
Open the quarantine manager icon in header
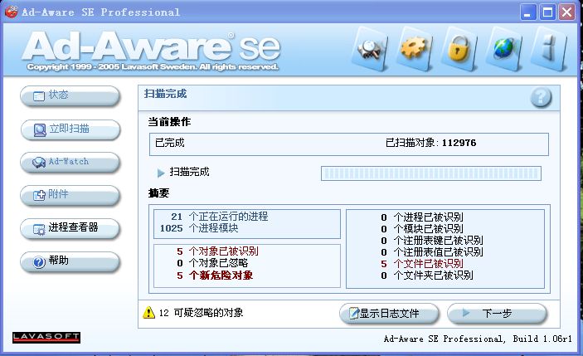[x=369, y=49]
